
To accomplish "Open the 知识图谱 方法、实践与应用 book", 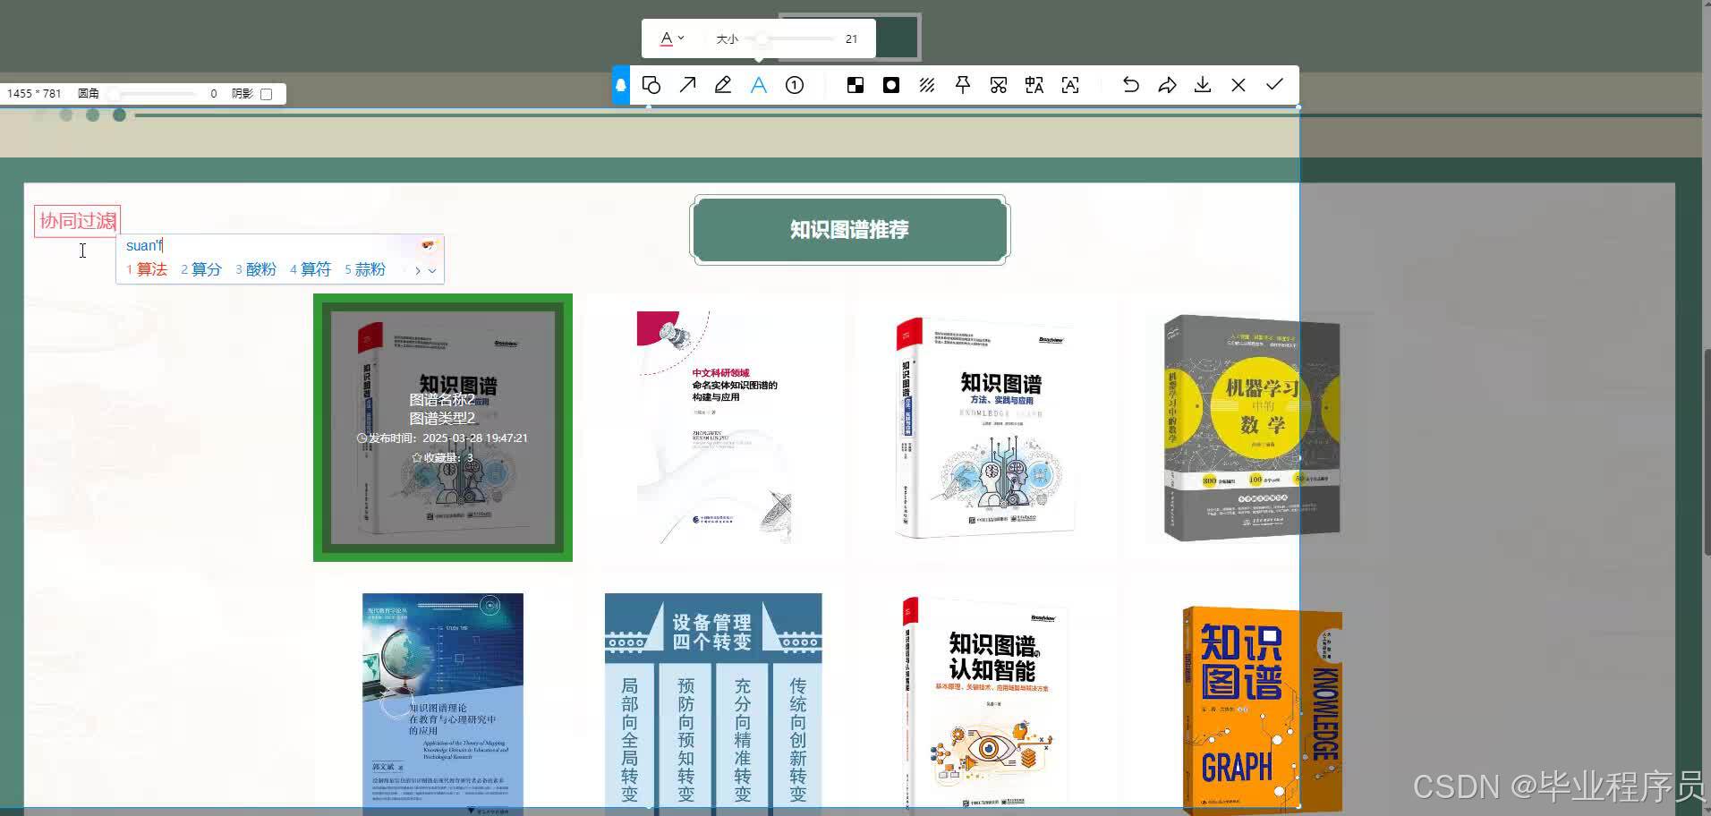I will point(984,428).
